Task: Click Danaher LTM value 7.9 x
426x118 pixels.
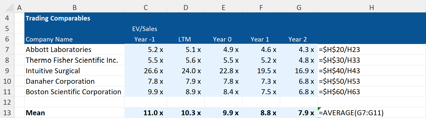Action: (186, 81)
